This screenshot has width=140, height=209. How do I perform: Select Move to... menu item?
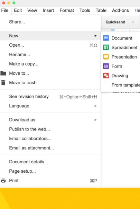pos(50,73)
